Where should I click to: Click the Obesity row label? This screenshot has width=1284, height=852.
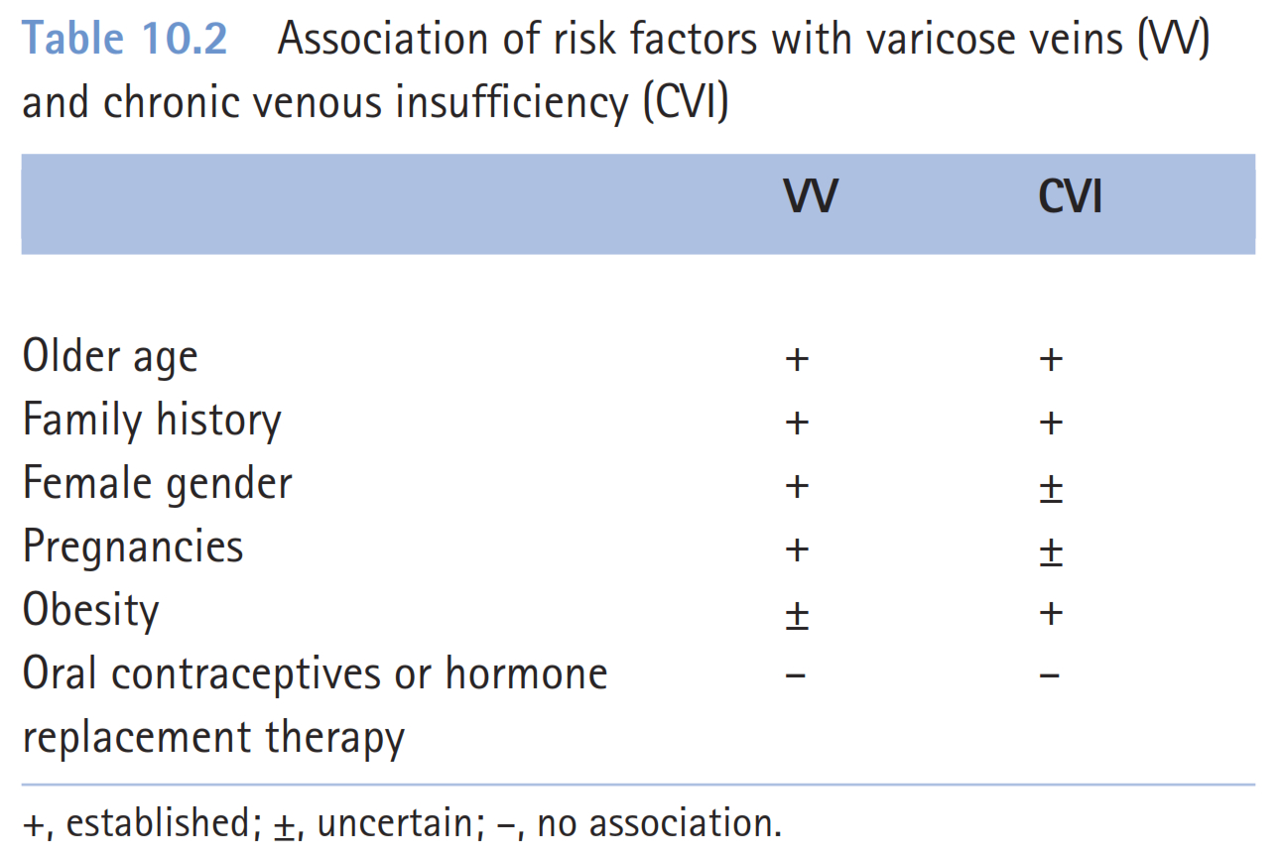(x=90, y=612)
